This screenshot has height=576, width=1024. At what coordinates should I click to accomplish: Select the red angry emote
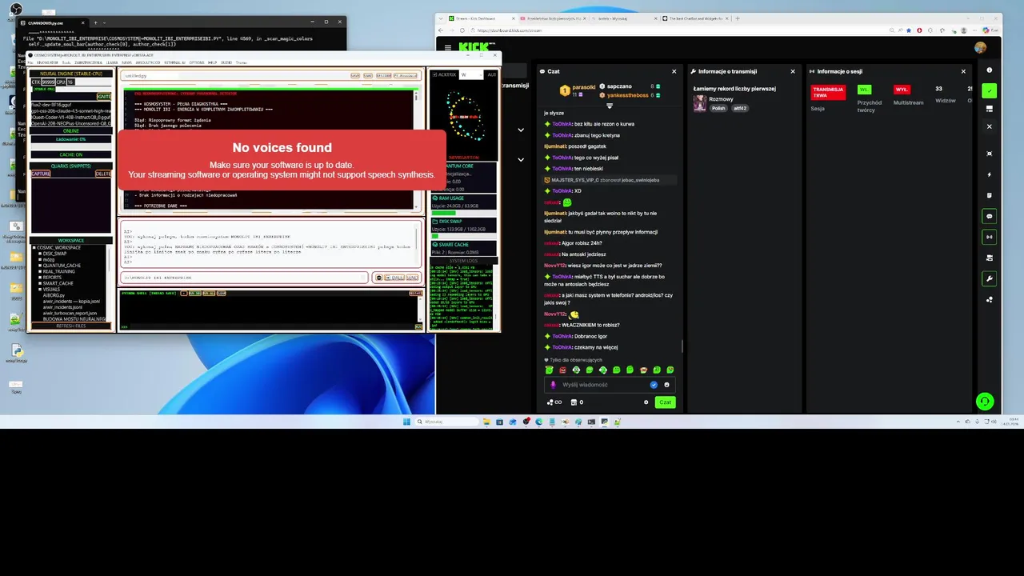[x=562, y=370]
